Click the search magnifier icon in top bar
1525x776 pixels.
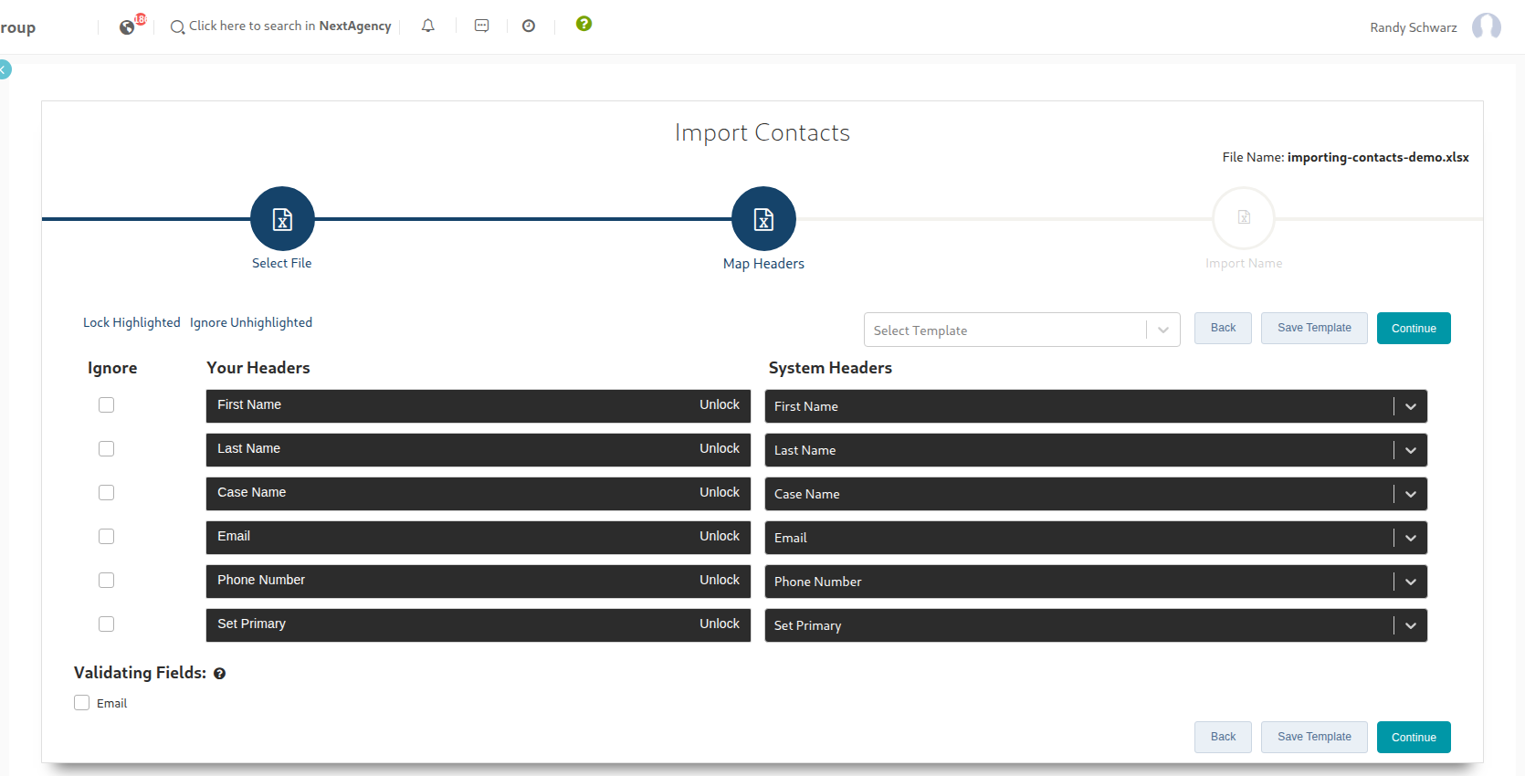pyautogui.click(x=177, y=27)
